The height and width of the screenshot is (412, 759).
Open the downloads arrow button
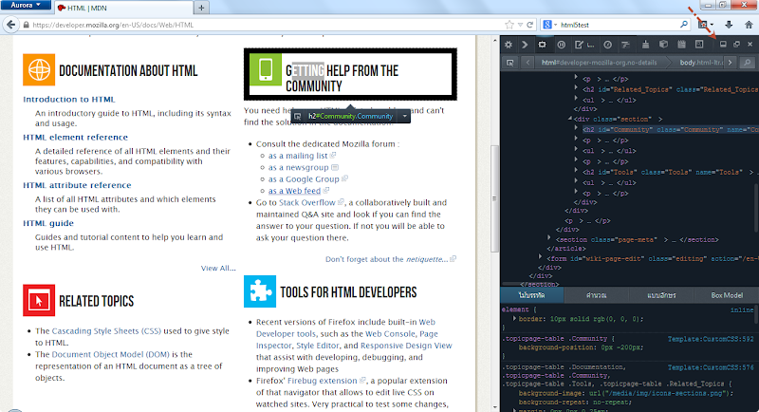pyautogui.click(x=729, y=25)
